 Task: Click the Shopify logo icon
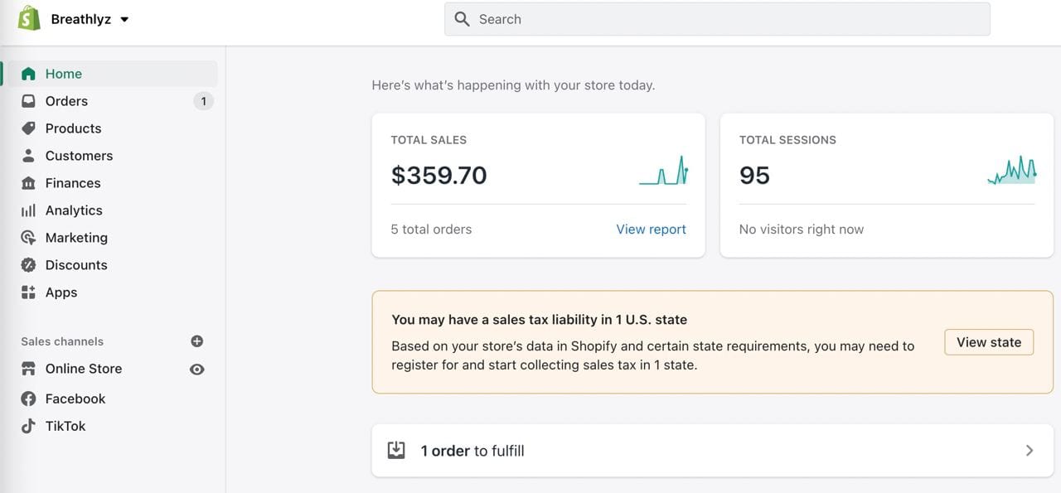point(29,18)
